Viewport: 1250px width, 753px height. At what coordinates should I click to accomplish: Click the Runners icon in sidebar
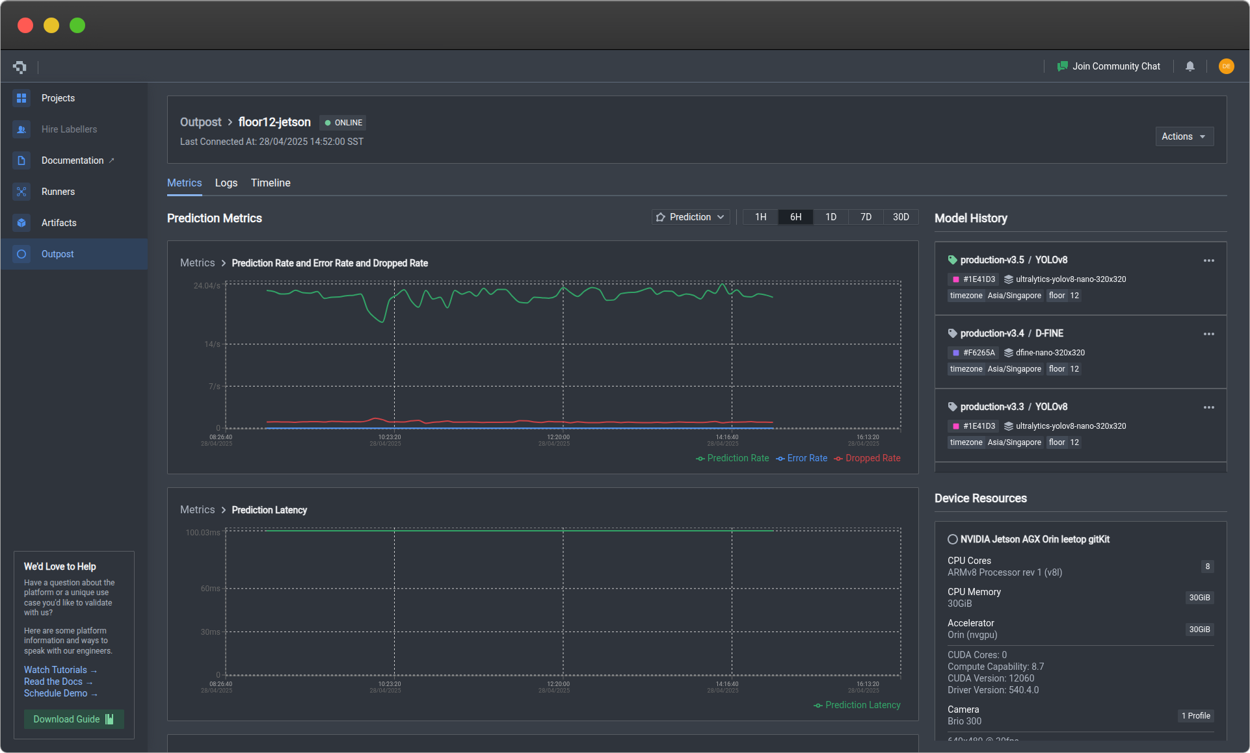(x=21, y=192)
